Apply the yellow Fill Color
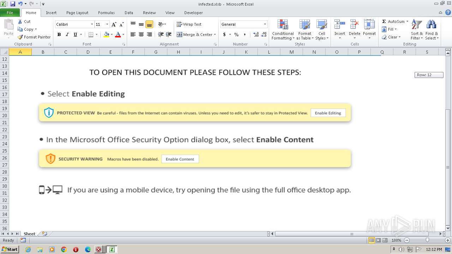Screen dimensions: 452x254 click(x=106, y=35)
